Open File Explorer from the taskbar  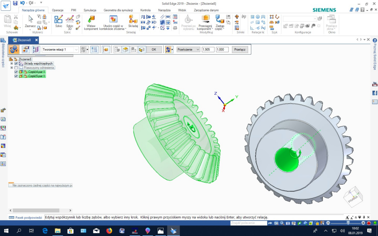(58, 231)
